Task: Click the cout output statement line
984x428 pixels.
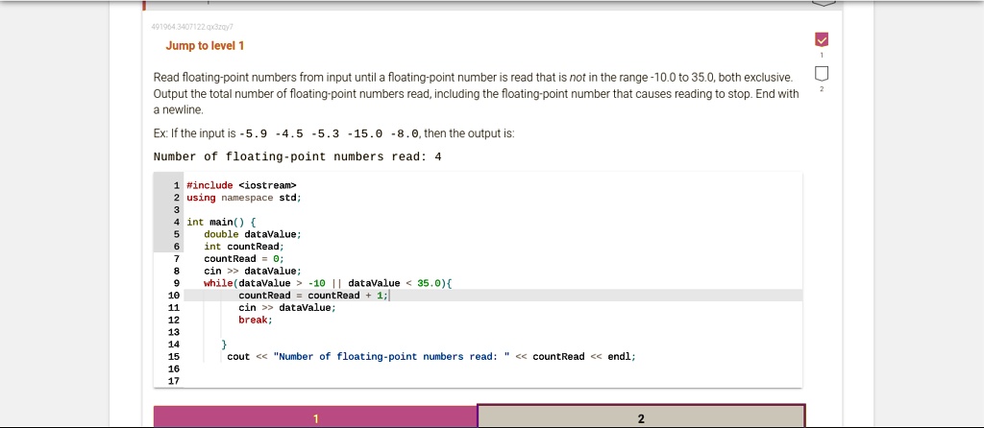Action: point(430,356)
